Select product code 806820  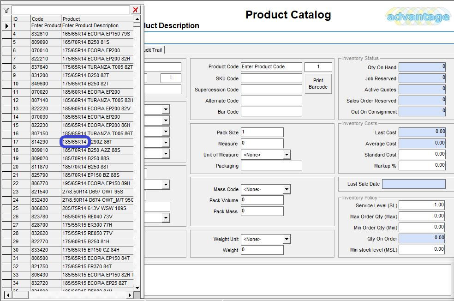click(x=46, y=209)
